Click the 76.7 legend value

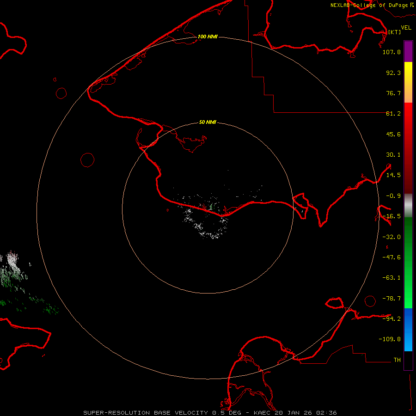[393, 93]
